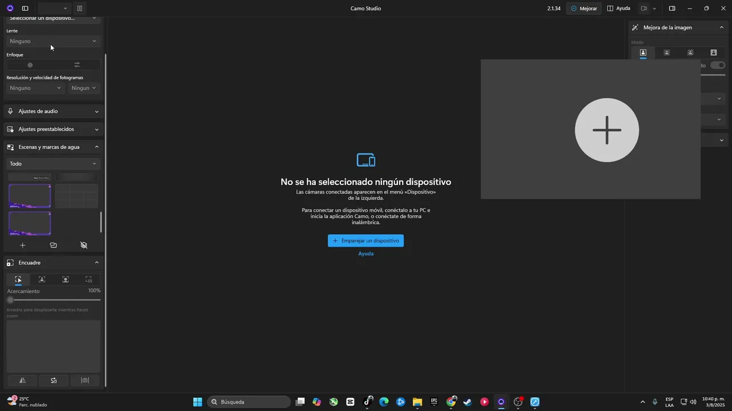Select manual focus sliders icon under Enfoque
This screenshot has width=732, height=411.
click(x=77, y=65)
